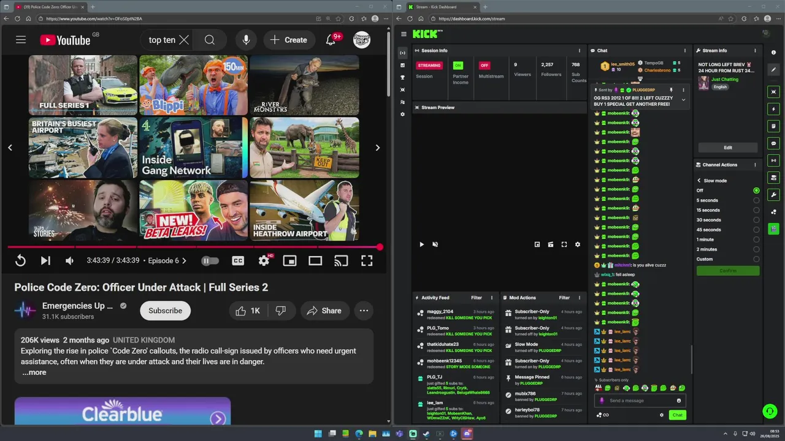Go back from Slow mode options
785x441 pixels.
(x=699, y=181)
